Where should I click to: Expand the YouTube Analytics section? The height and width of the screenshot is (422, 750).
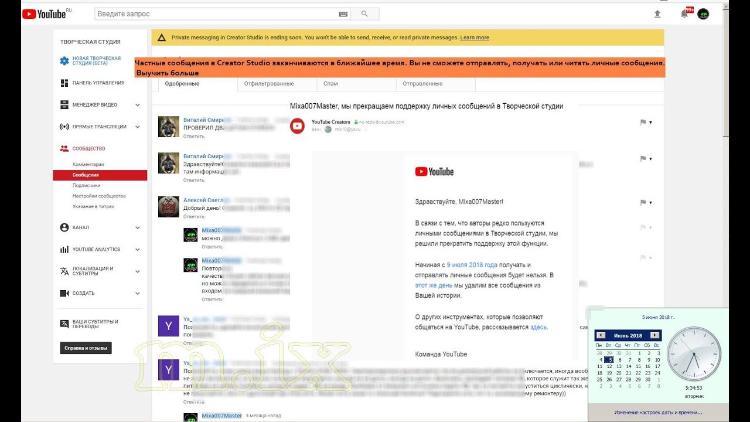point(138,250)
